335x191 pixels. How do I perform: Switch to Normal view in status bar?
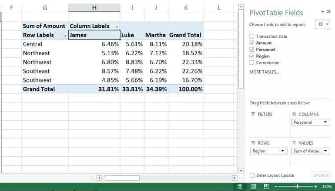tap(240, 186)
